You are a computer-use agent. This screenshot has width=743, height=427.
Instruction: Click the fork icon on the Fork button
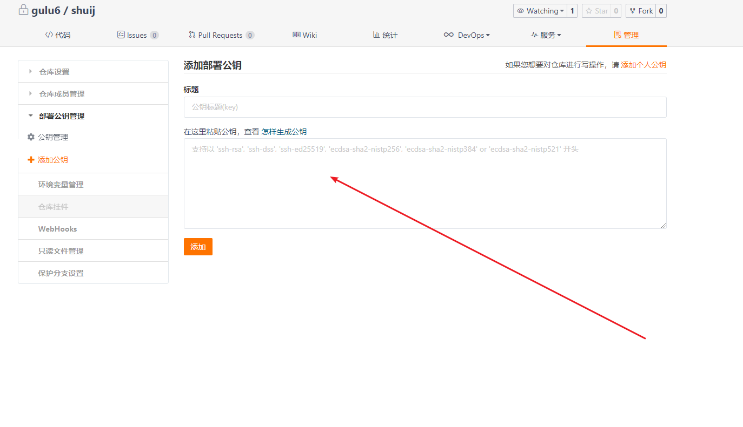point(633,11)
